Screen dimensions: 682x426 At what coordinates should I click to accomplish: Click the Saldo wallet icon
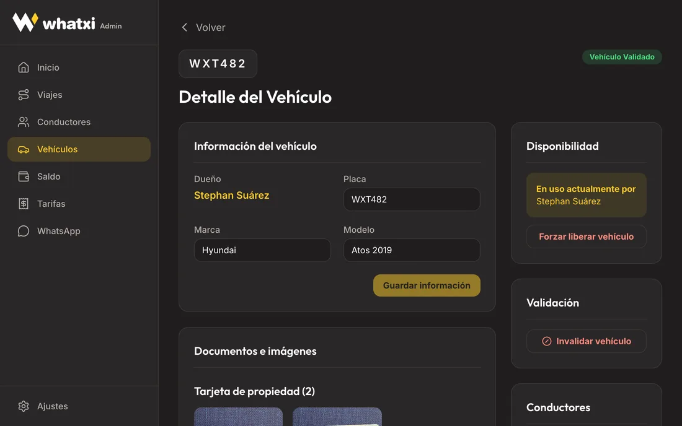tap(24, 176)
